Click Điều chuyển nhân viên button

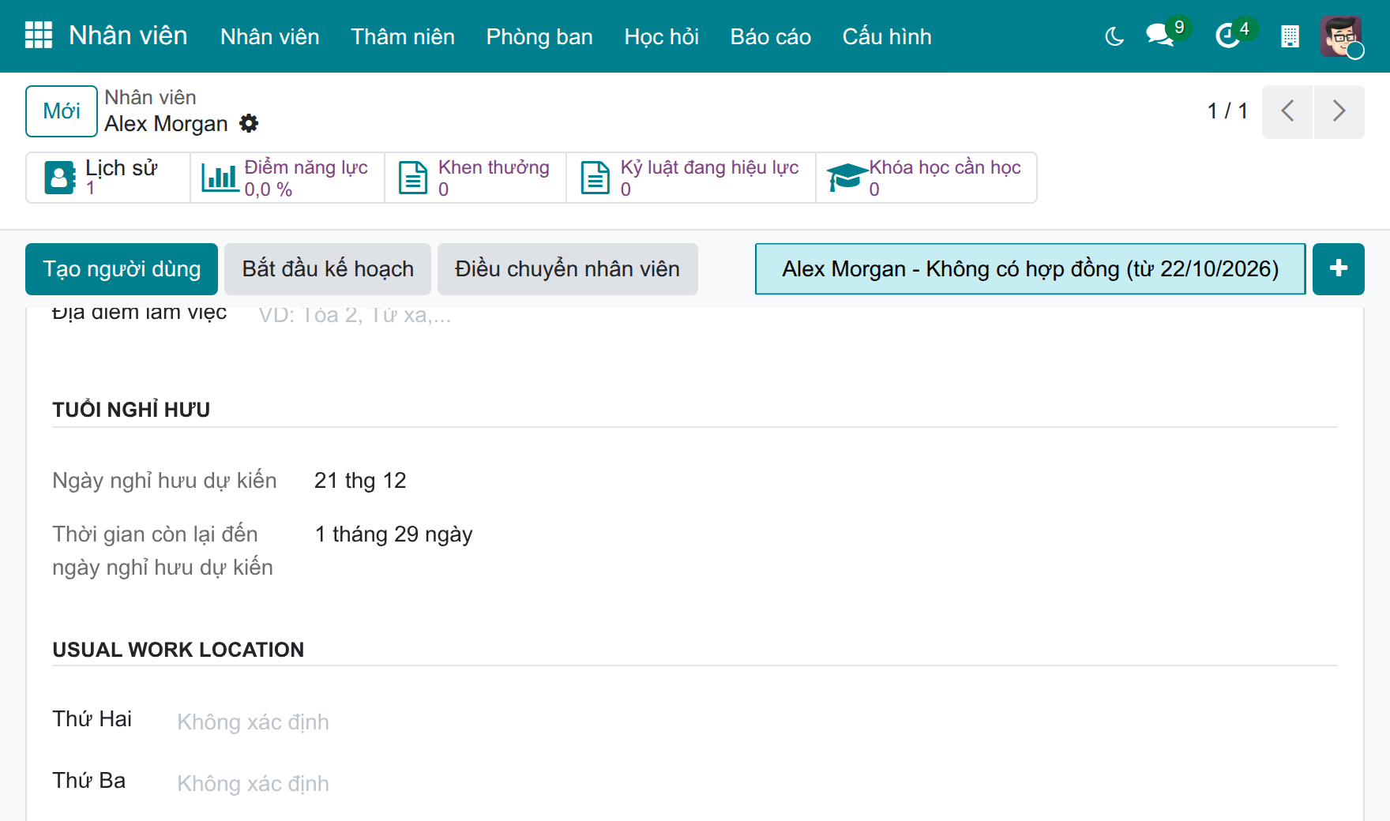[x=567, y=269]
